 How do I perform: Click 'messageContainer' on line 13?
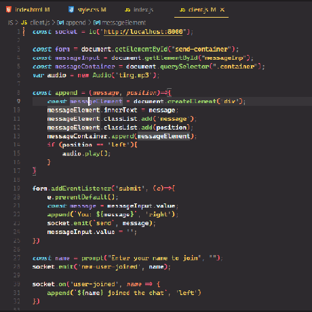point(77,136)
